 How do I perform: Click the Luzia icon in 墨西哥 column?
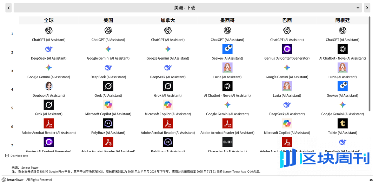click(x=227, y=68)
